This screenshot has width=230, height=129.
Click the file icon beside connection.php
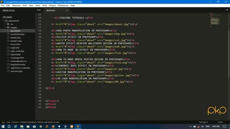(8, 34)
